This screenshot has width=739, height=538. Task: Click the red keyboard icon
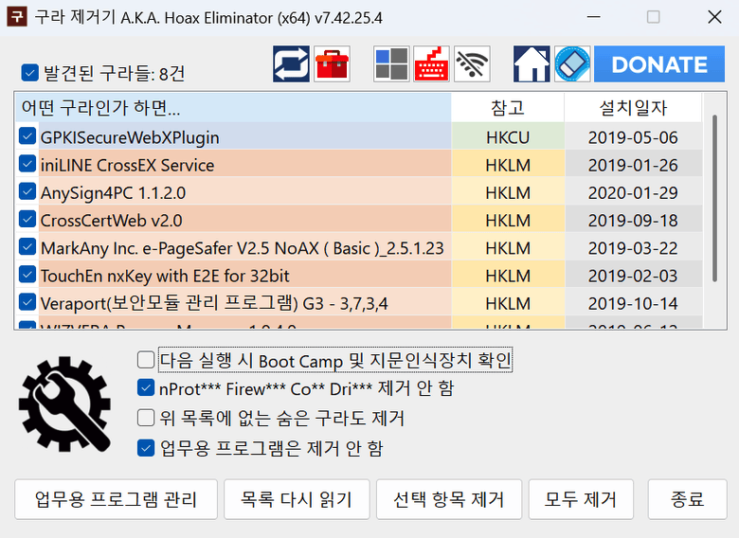pos(432,64)
